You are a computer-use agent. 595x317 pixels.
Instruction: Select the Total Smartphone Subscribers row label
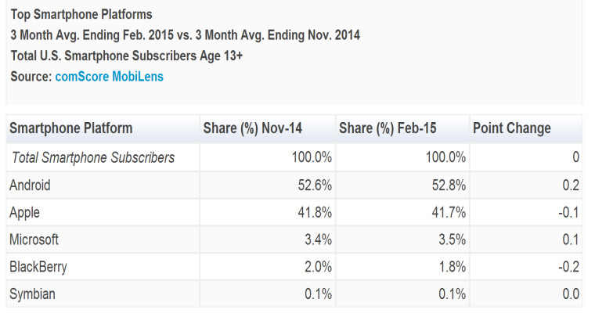[x=93, y=157]
